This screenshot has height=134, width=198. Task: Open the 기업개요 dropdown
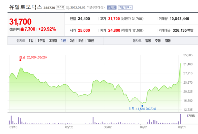pos(125,8)
